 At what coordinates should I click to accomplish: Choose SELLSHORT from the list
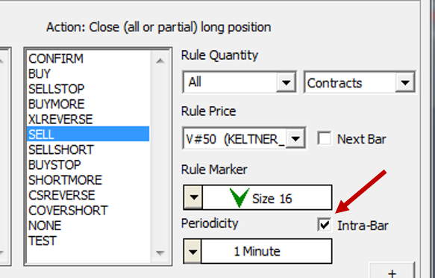click(88, 149)
